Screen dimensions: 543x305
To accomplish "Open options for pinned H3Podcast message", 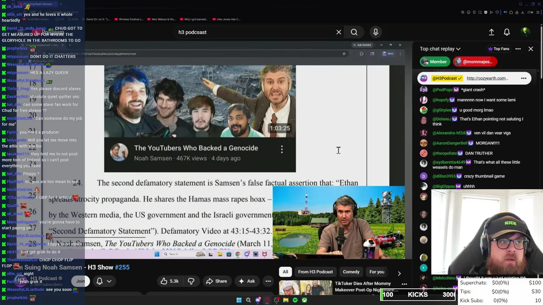I will pos(523,78).
